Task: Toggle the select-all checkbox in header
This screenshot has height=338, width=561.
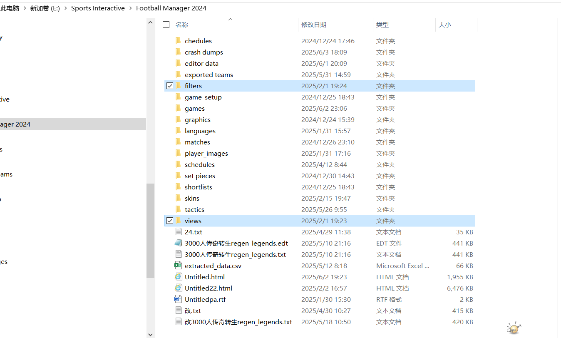Action: 166,25
